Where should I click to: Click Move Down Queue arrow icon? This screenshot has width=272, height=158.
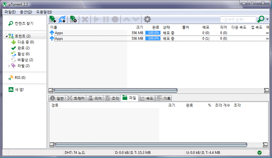click(x=136, y=19)
